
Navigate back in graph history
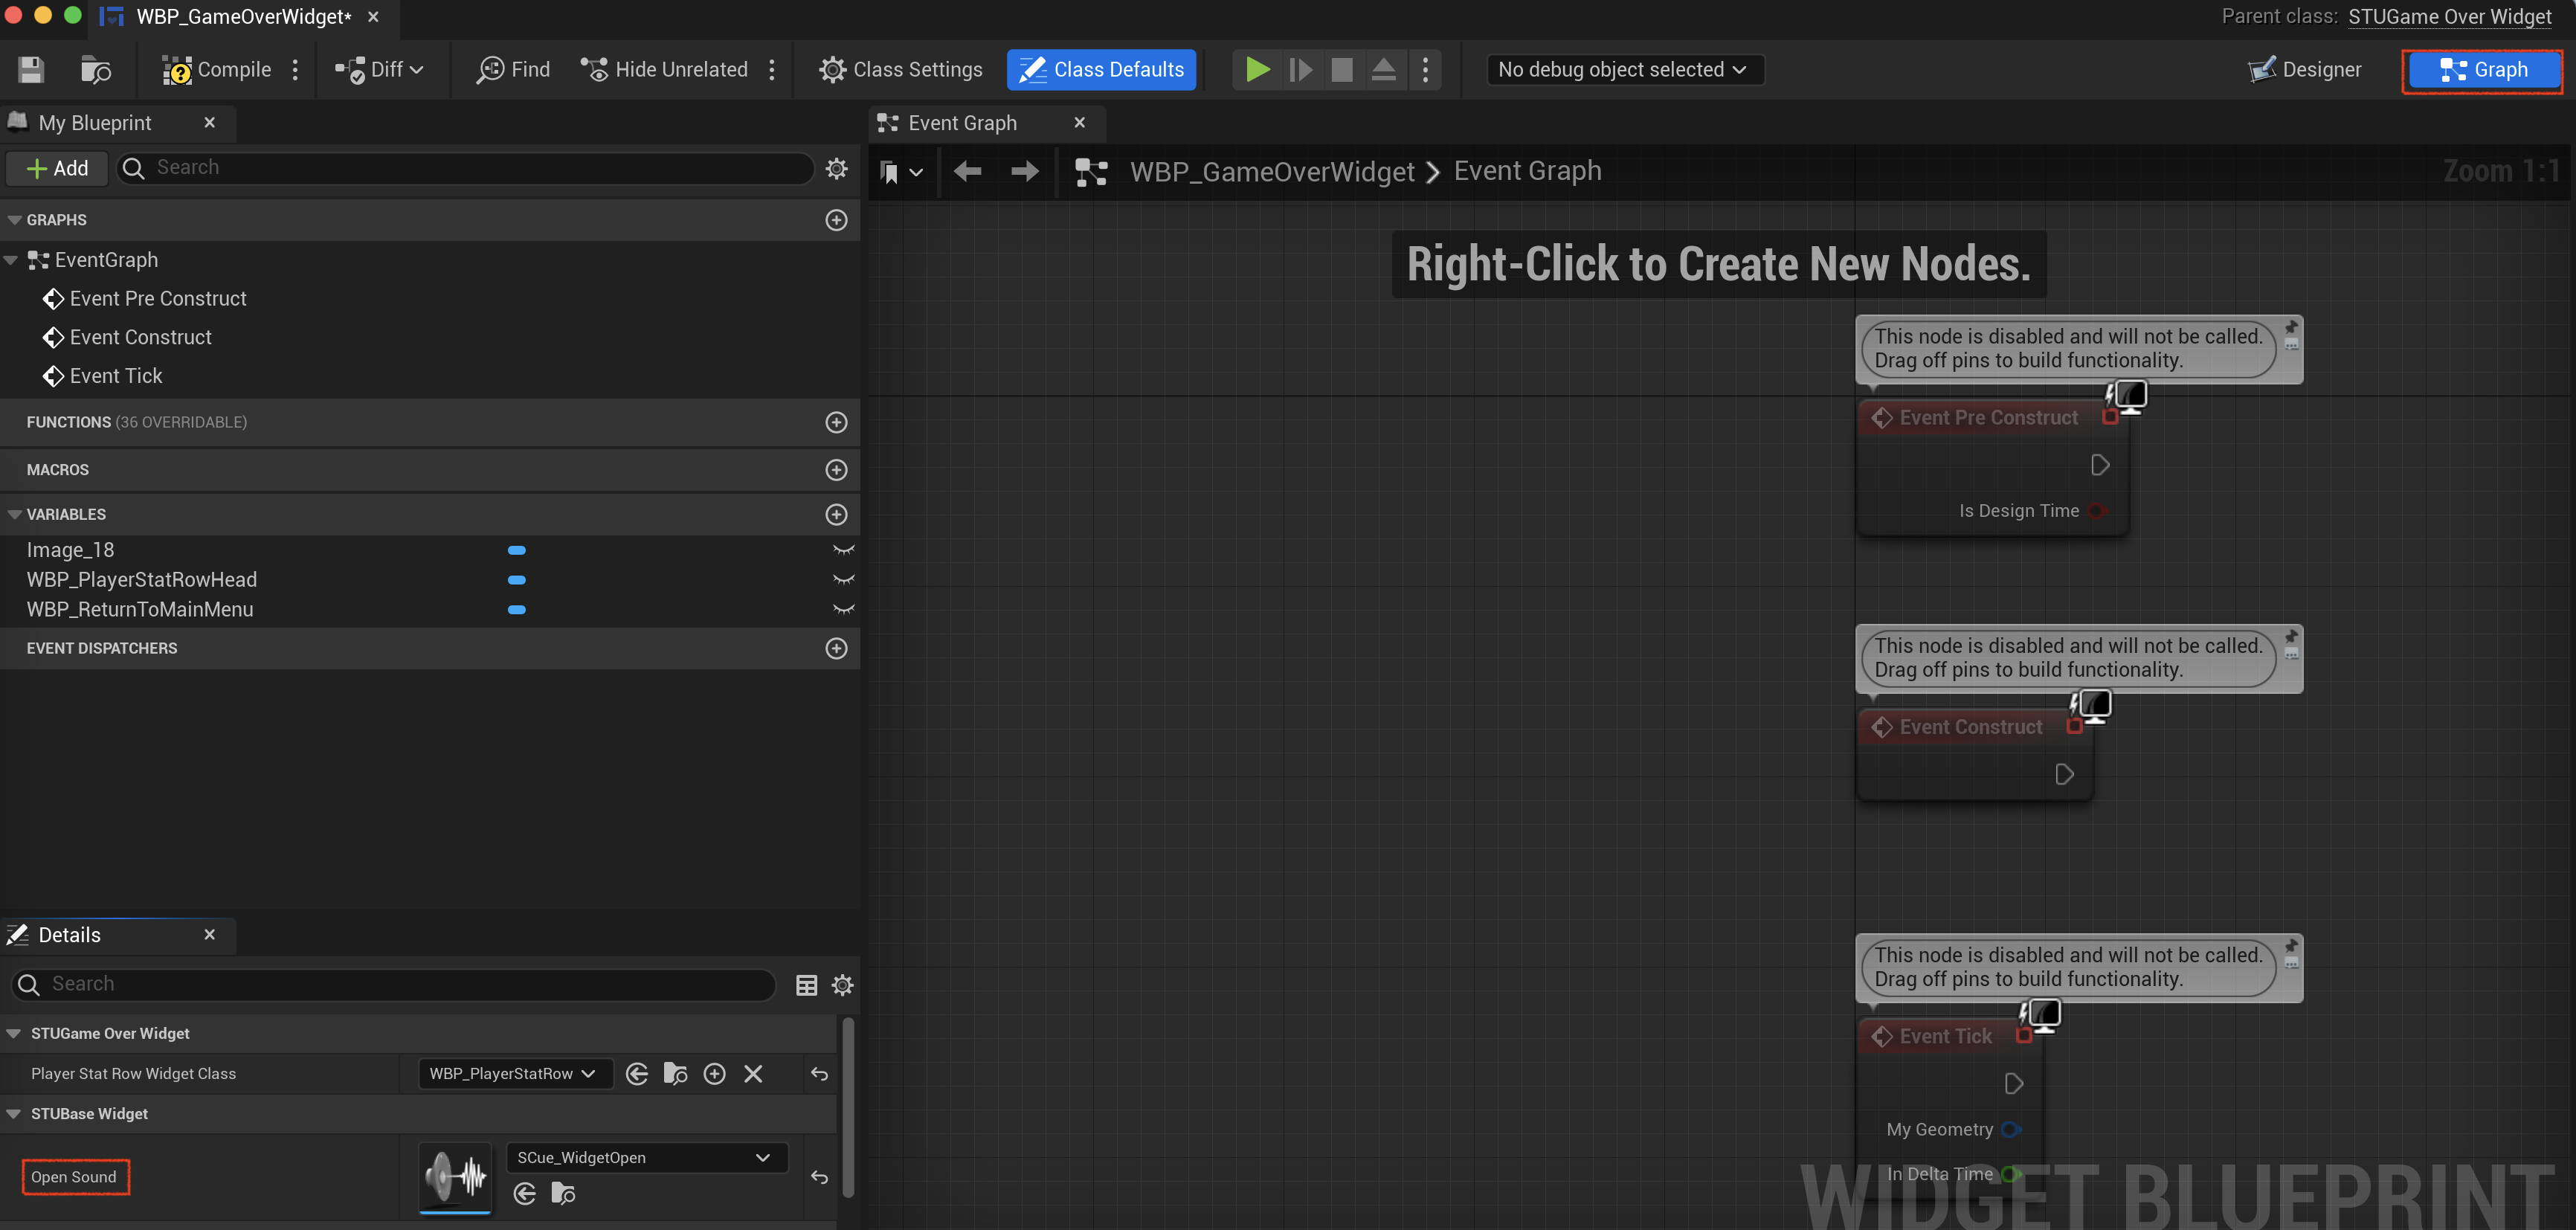[x=967, y=172]
